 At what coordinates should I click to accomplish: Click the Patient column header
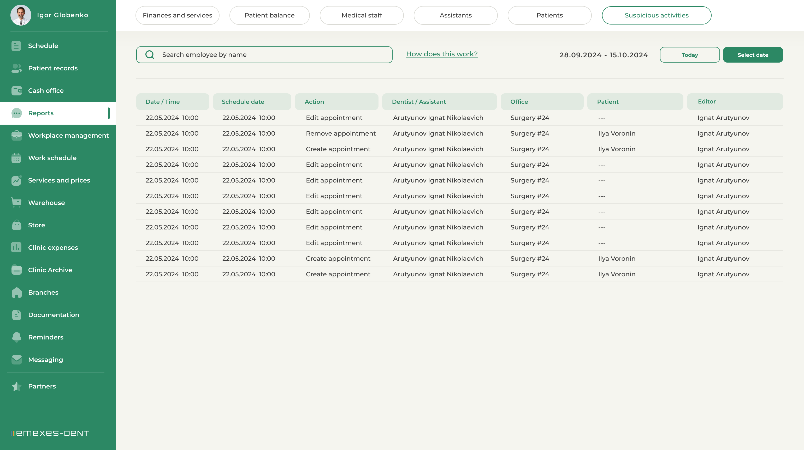[635, 102]
